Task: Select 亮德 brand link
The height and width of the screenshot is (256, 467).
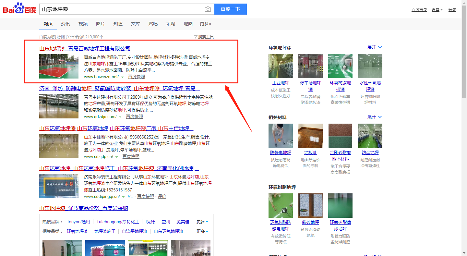Action: tap(150, 222)
